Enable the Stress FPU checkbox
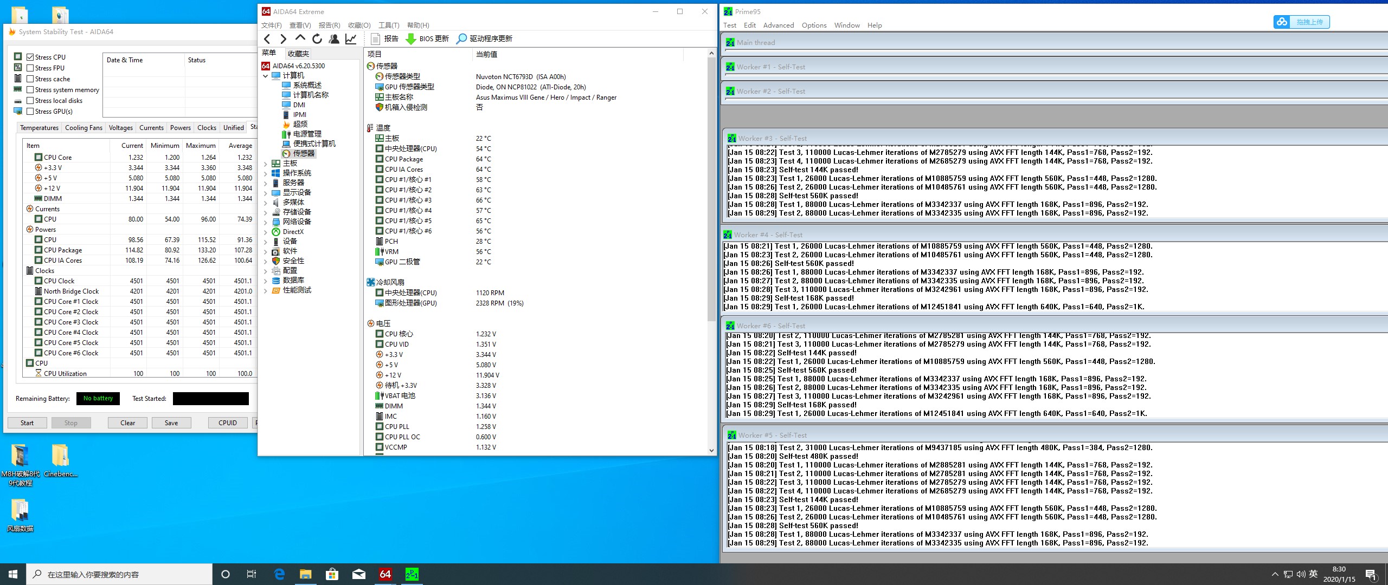 (30, 68)
